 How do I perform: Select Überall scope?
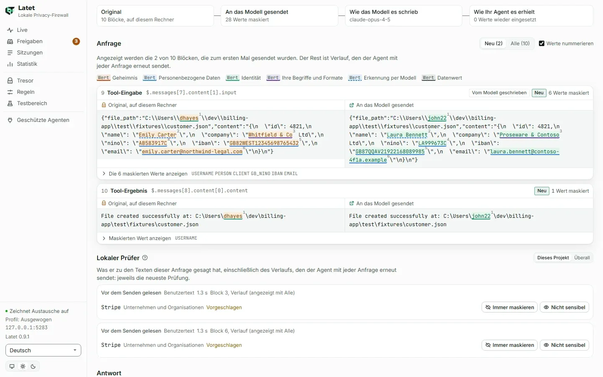tap(582, 258)
